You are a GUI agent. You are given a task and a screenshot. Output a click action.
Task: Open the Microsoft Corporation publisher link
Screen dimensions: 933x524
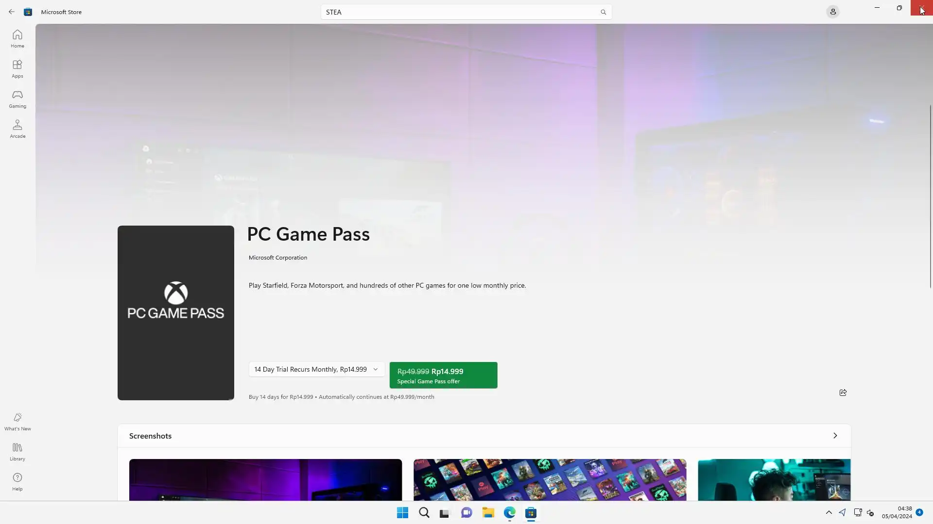[277, 258]
